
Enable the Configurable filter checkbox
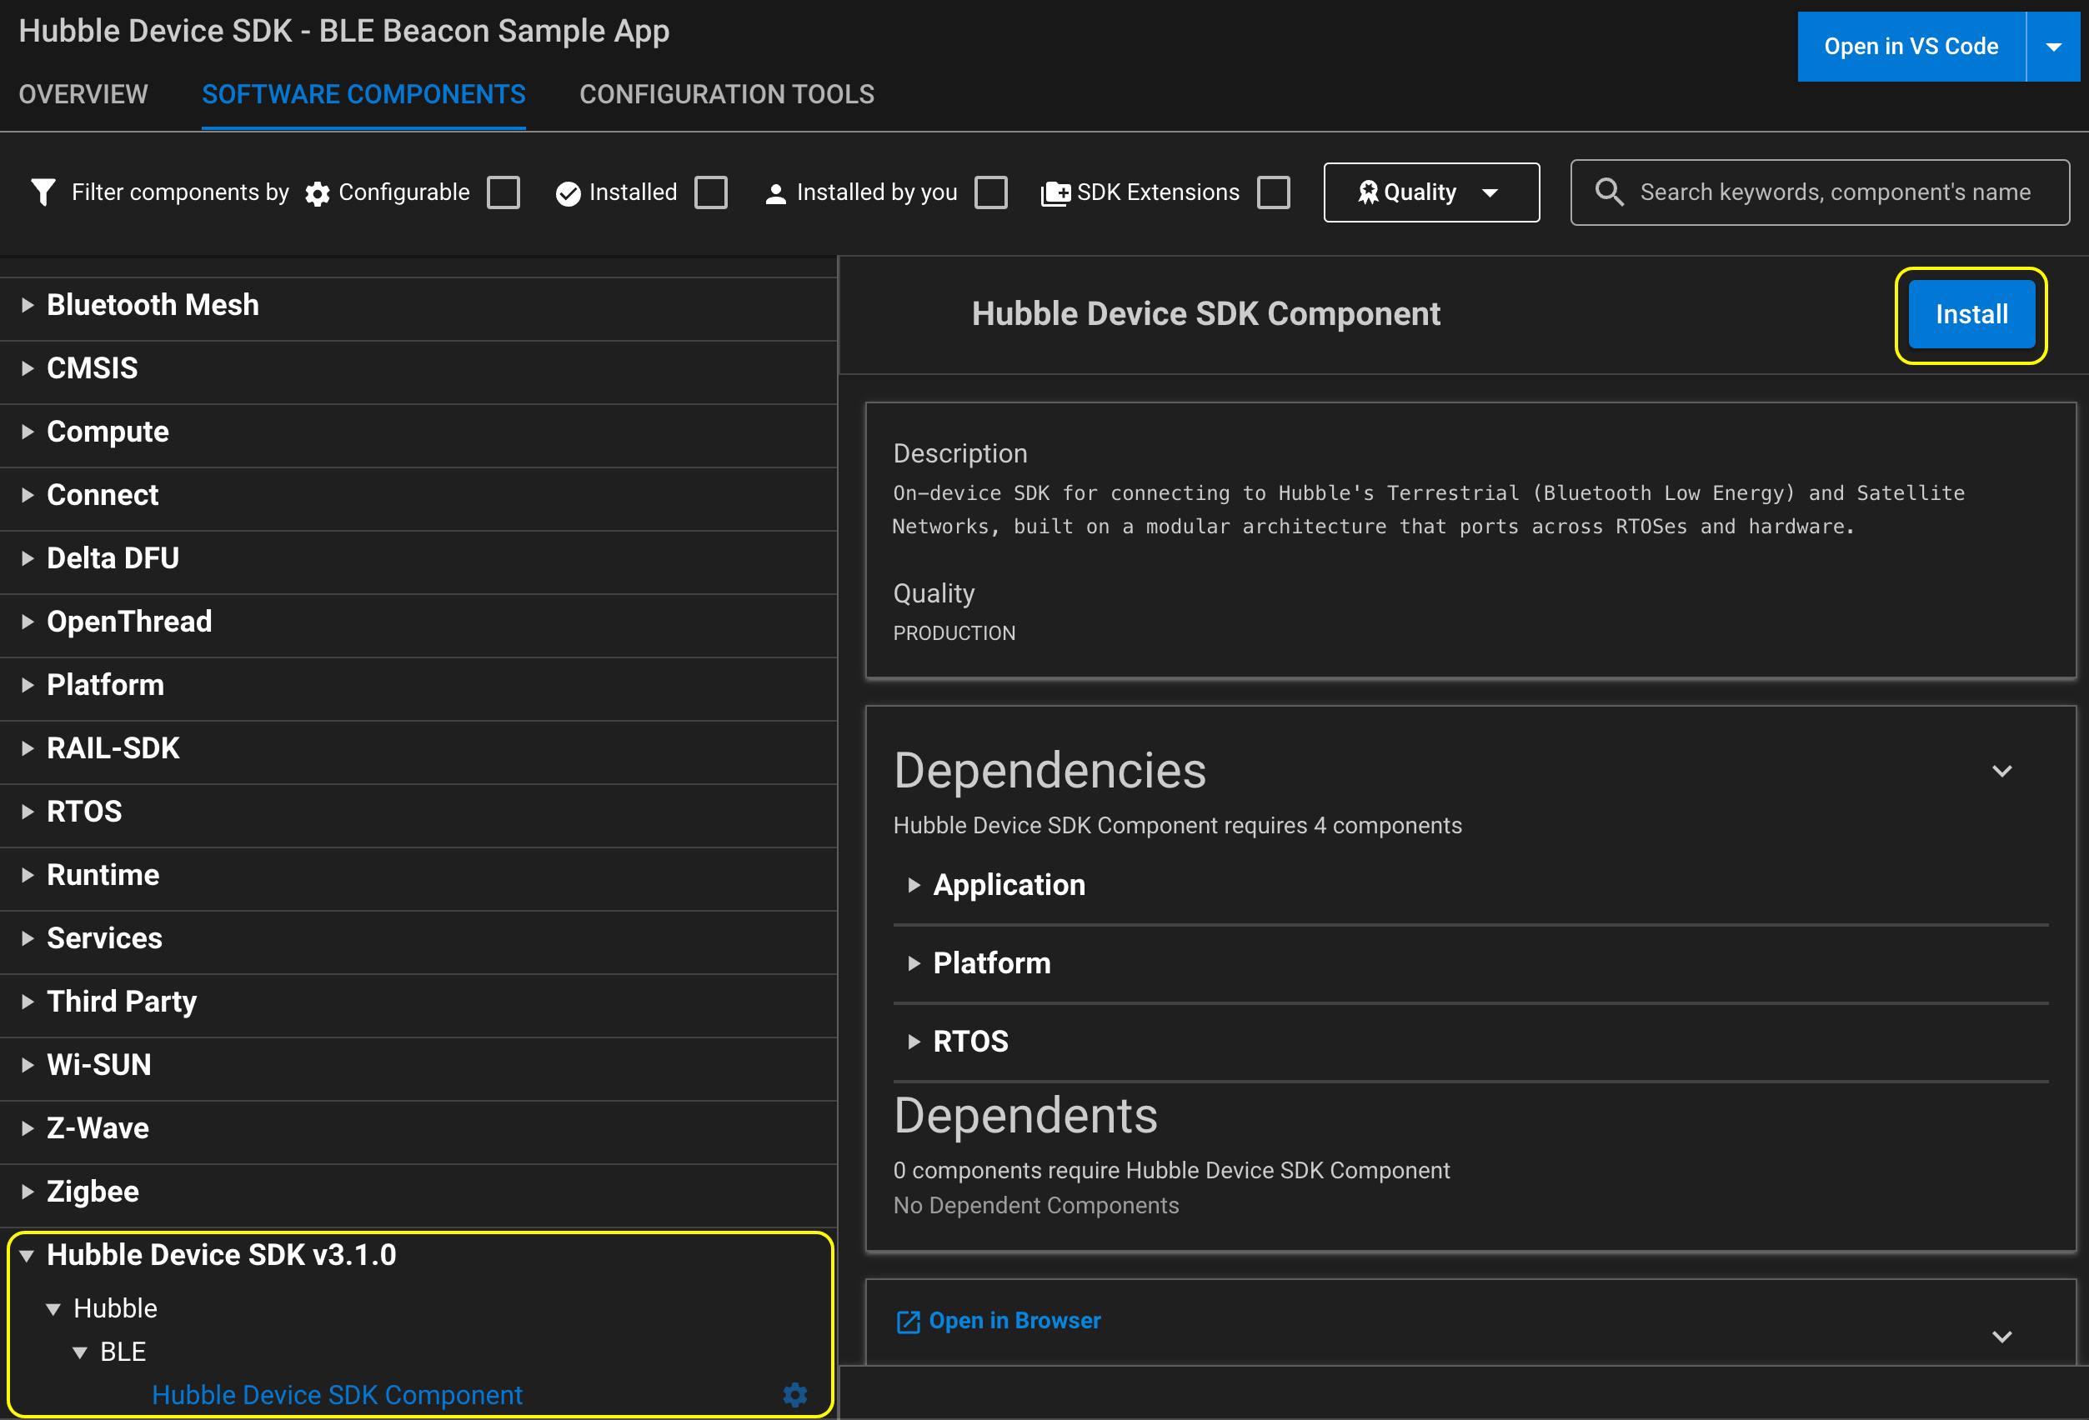click(x=503, y=192)
